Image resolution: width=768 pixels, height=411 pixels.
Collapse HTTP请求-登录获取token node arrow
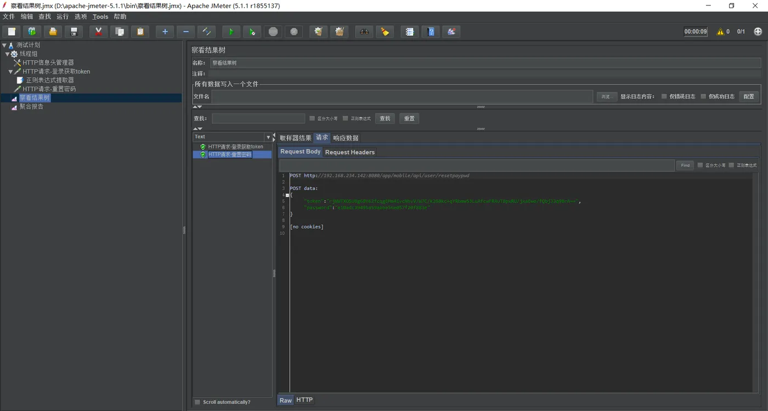click(10, 72)
